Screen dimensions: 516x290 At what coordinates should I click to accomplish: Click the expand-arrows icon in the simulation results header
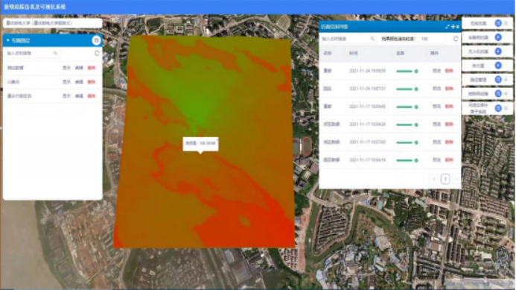tap(447, 27)
